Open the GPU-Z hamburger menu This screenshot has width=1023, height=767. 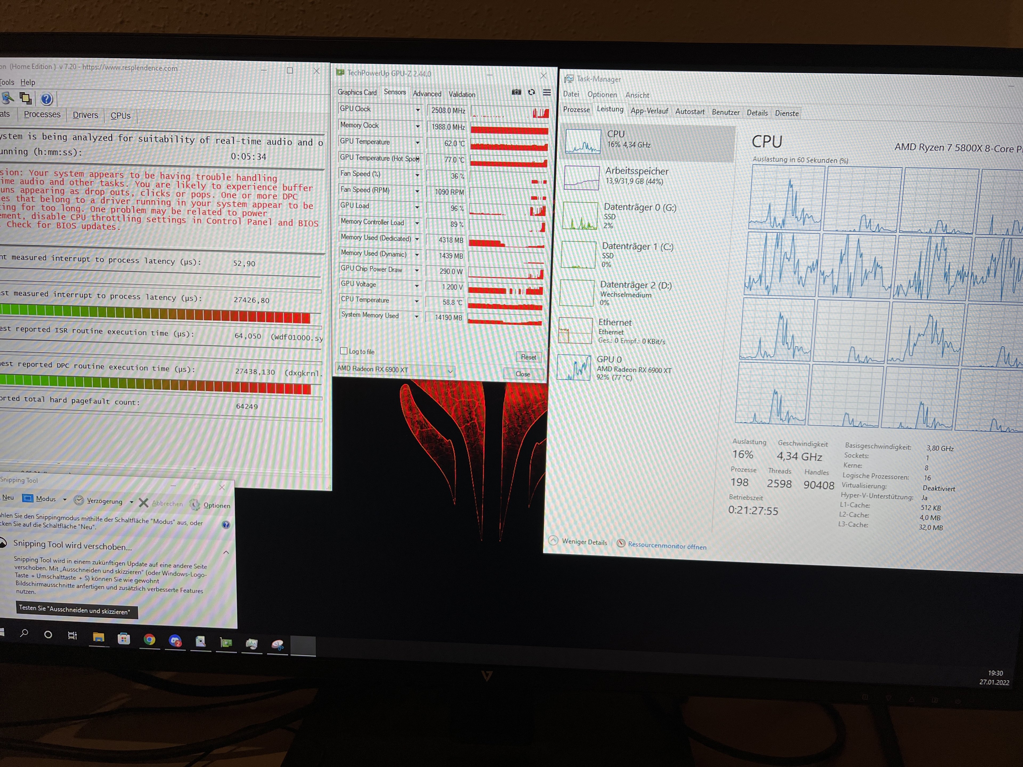coord(547,92)
